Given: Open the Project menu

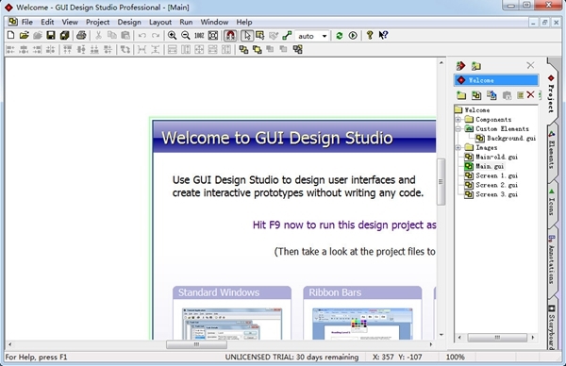Looking at the screenshot, I should [x=97, y=22].
